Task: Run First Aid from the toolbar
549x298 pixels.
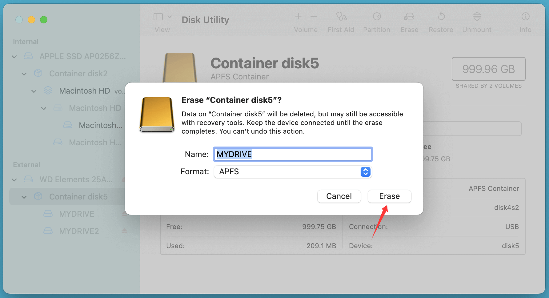Action: point(341,21)
